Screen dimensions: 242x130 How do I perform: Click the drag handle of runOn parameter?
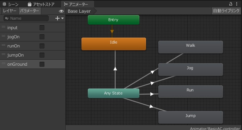pyautogui.click(x=4, y=45)
